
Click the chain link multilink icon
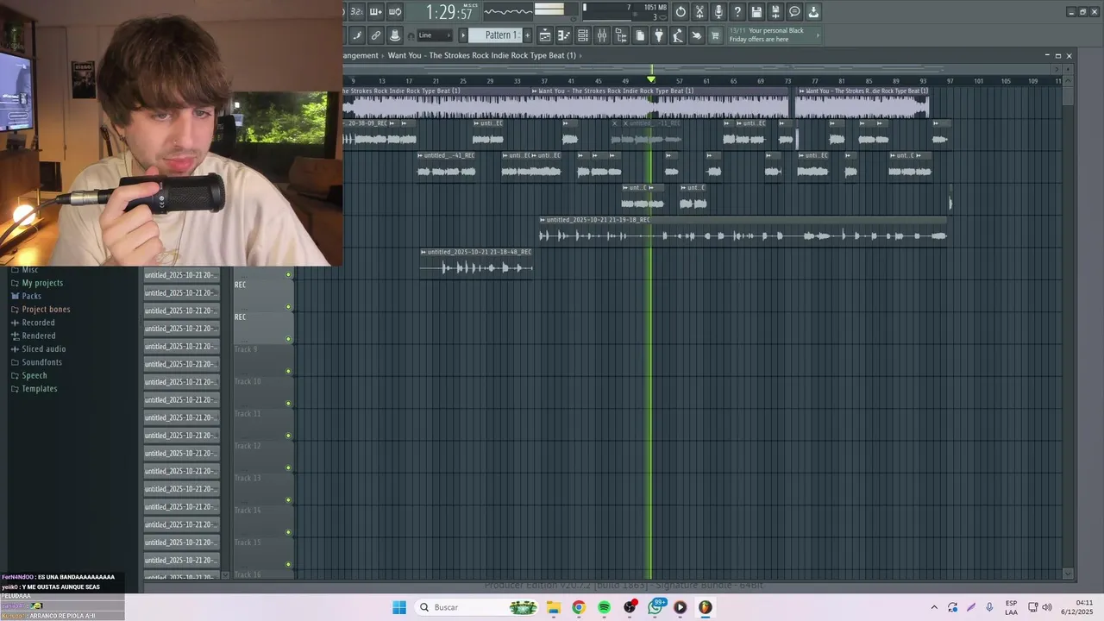coord(376,35)
